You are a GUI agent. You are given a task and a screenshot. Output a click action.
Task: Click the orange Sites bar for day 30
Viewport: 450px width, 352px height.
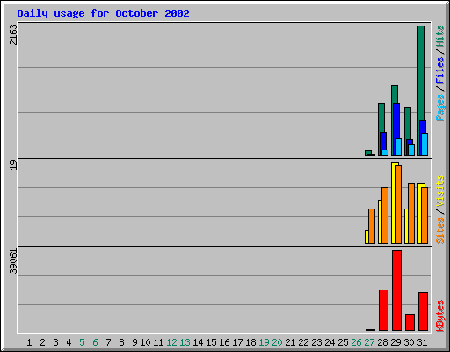pos(411,213)
